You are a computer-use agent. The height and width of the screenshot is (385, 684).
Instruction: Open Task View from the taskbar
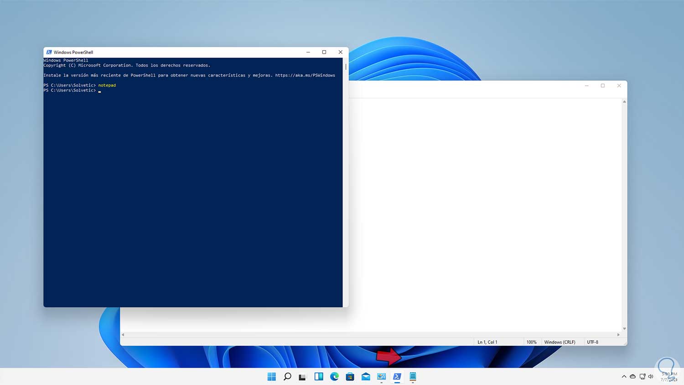tap(302, 377)
